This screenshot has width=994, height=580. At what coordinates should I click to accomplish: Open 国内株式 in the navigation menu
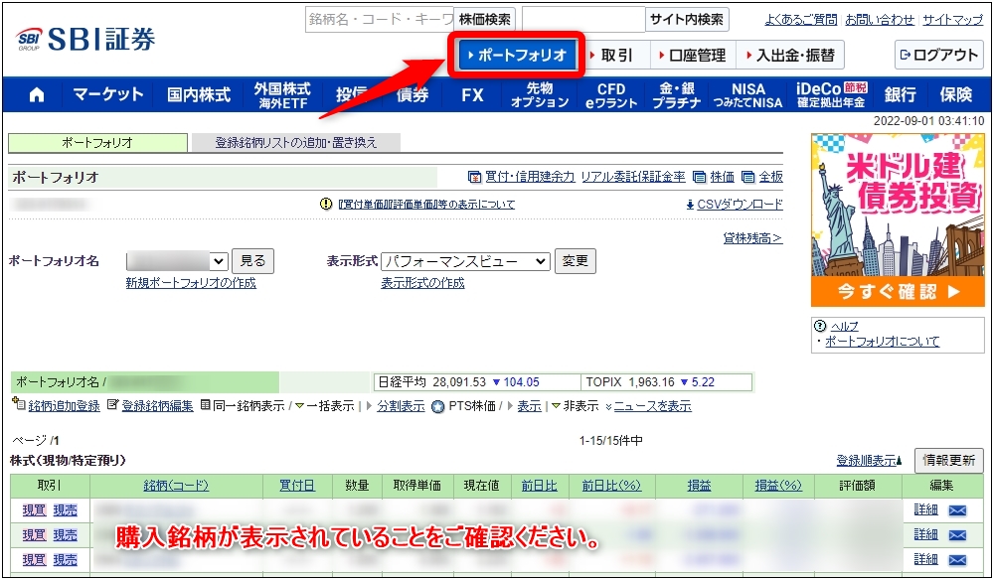tap(199, 94)
